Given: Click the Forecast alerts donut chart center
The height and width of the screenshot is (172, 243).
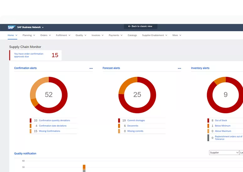Looking at the screenshot, I should [137, 94].
